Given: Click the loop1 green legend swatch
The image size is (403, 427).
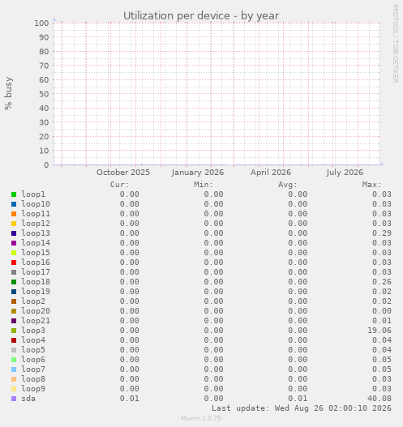Looking at the screenshot, I should pyautogui.click(x=14, y=194).
